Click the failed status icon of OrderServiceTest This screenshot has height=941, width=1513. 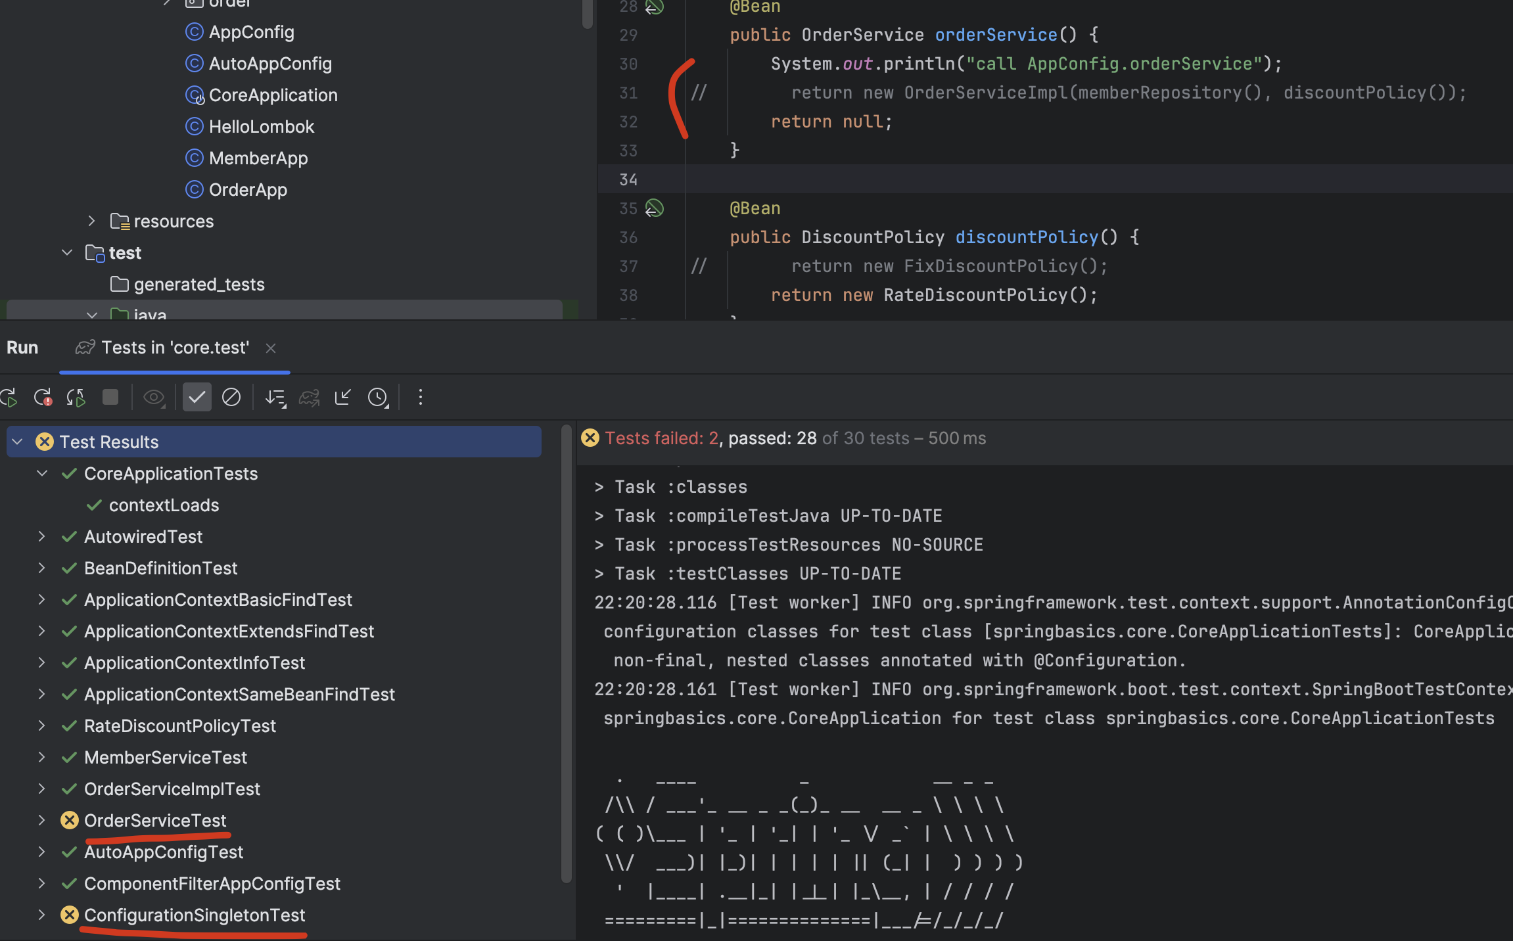(x=69, y=820)
